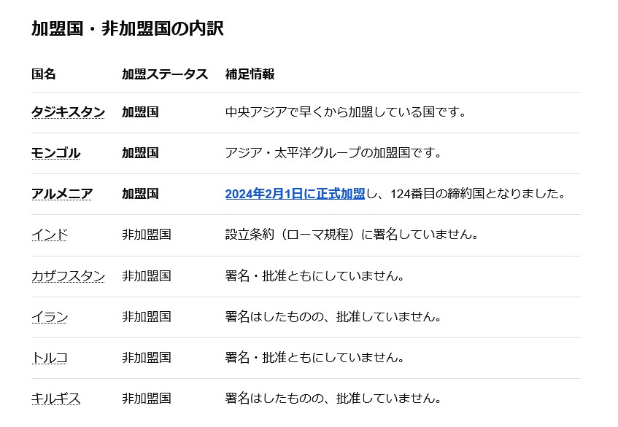Screen dimensions: 618x427
Task: Open the キルギス country entry
Action: pos(56,399)
